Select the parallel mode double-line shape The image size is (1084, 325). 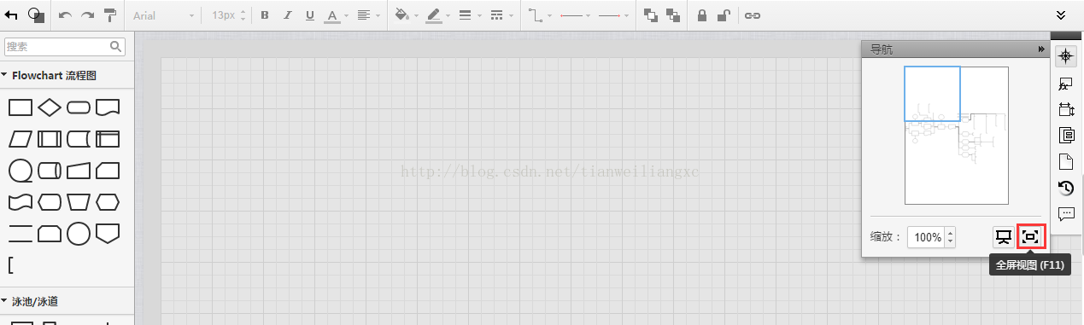(x=21, y=233)
